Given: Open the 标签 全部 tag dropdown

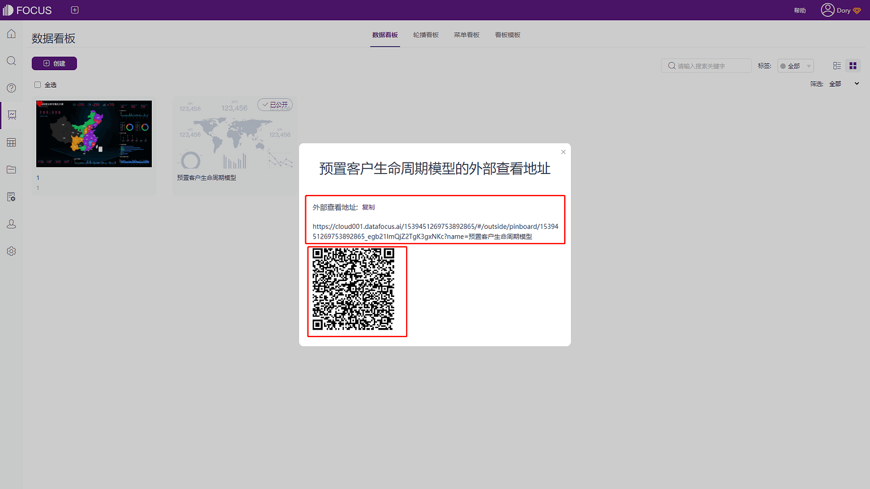Looking at the screenshot, I should pyautogui.click(x=795, y=66).
